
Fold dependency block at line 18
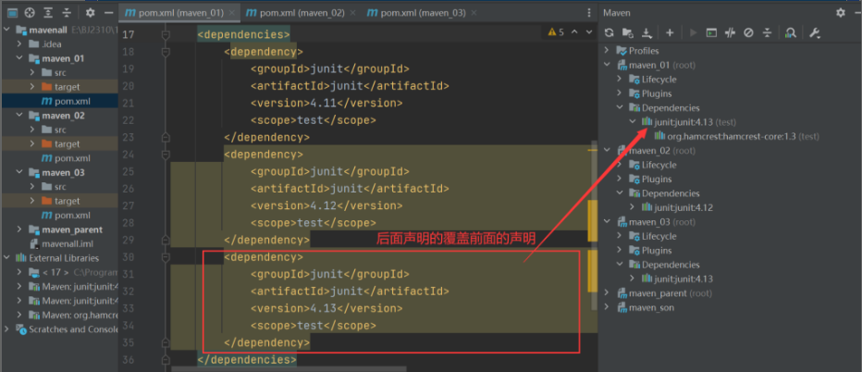pyautogui.click(x=166, y=52)
